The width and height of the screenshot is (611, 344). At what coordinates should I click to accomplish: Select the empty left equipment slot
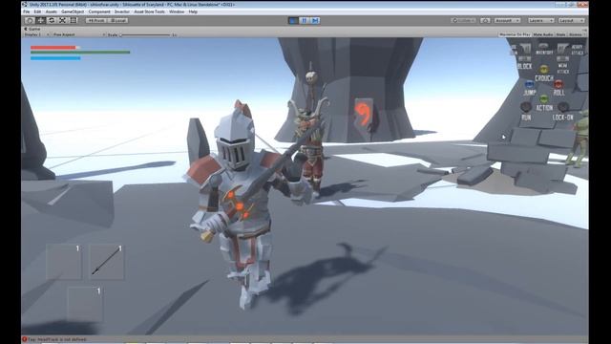(64, 262)
